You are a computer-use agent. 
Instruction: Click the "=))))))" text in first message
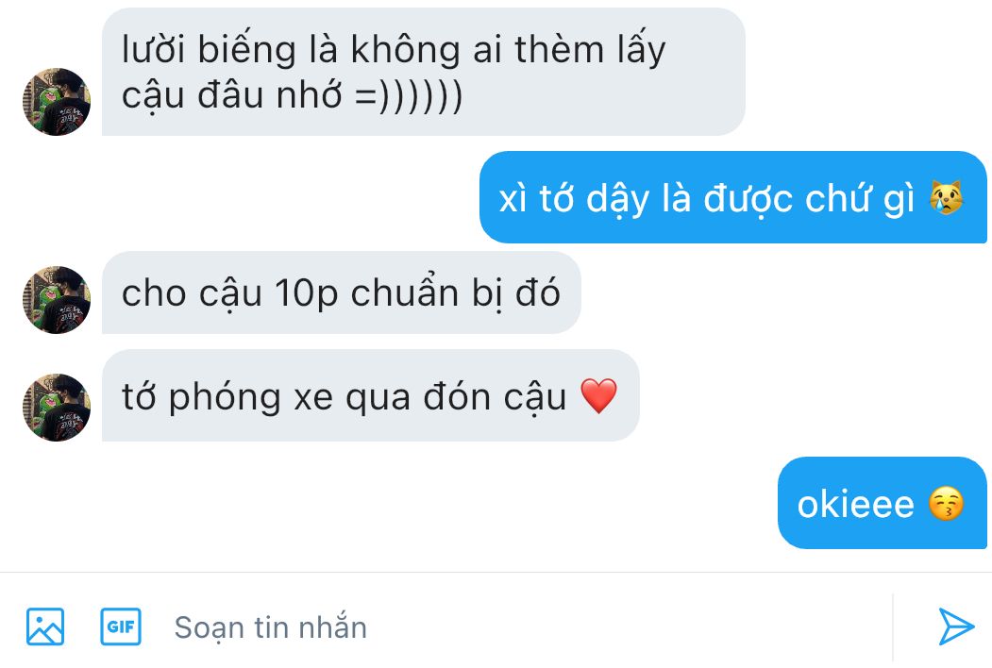pyautogui.click(x=409, y=96)
